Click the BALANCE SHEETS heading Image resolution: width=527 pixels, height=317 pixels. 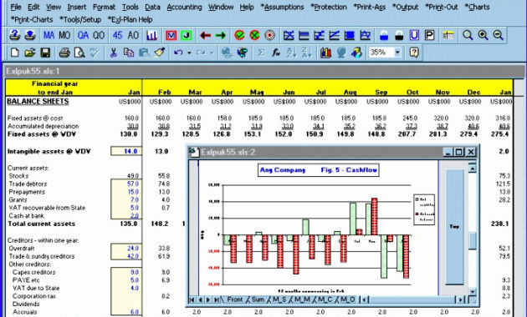(38, 102)
